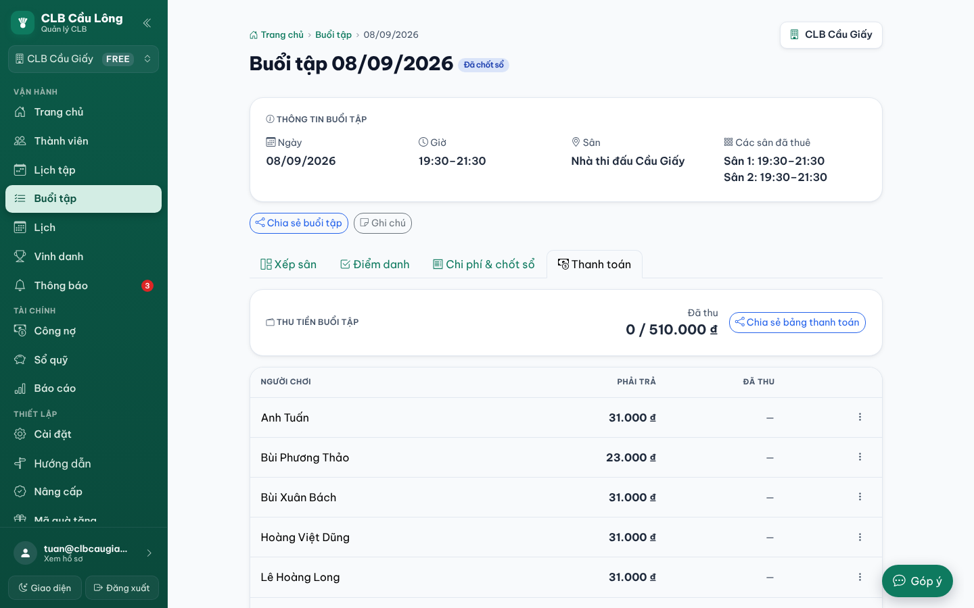The image size is (974, 608).
Task: Open Thông báo notifications
Action: pyautogui.click(x=83, y=286)
